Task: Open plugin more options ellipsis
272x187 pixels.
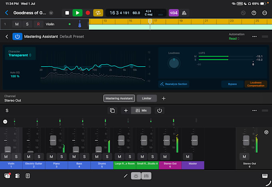Action: tap(254, 37)
